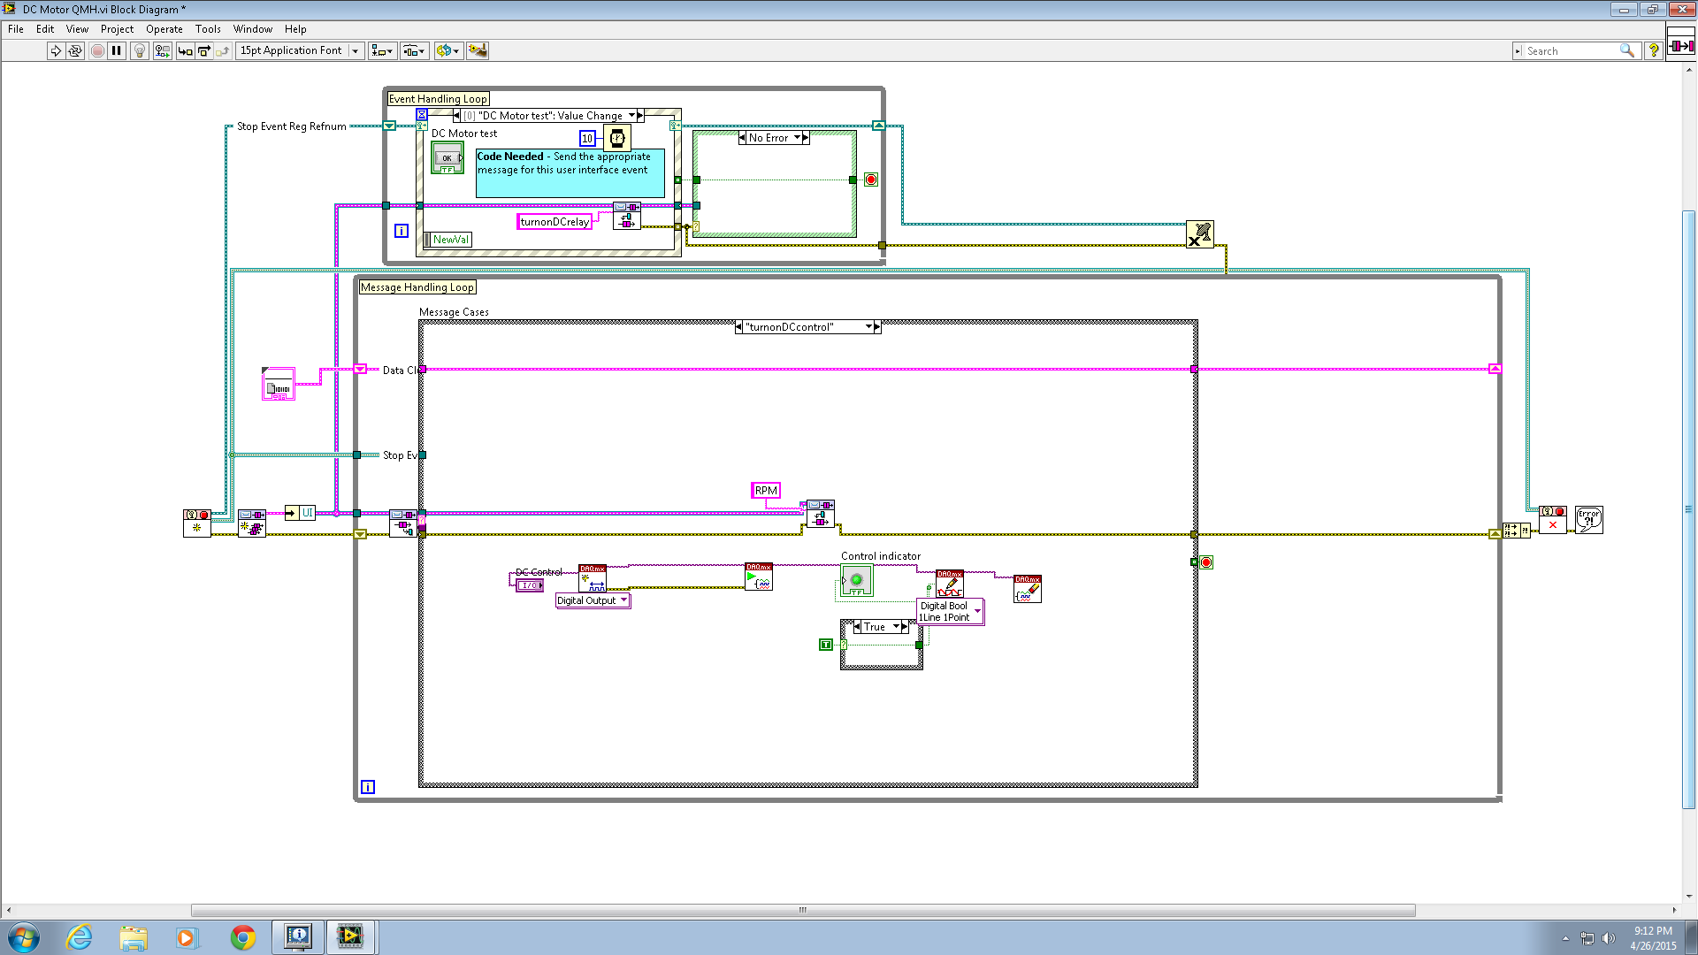Image resolution: width=1698 pixels, height=955 pixels.
Task: Open the View menu
Action: click(77, 29)
